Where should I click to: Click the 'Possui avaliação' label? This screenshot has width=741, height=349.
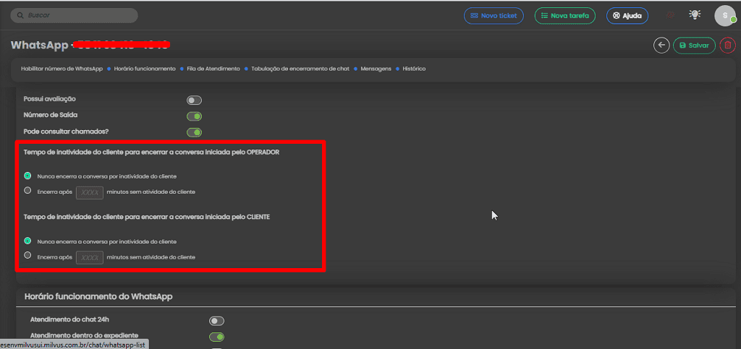click(x=50, y=99)
